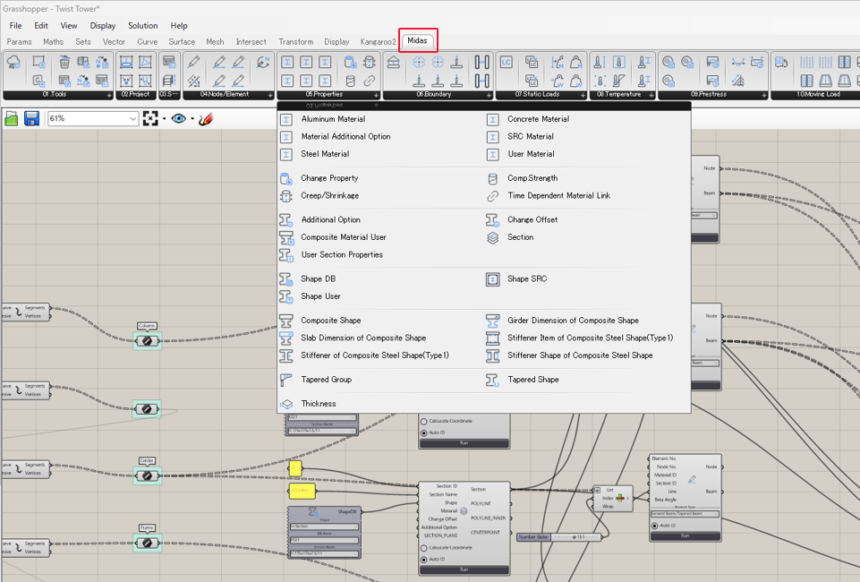Click the boxed thermometer icon in 08.Temperature
Image resolution: width=860 pixels, height=582 pixels.
[x=618, y=62]
